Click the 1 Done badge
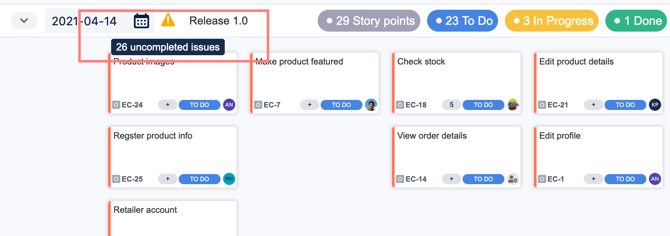670x236 pixels. pos(636,21)
